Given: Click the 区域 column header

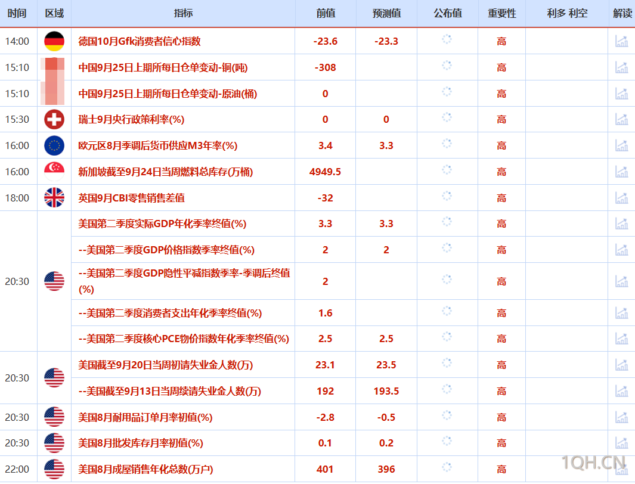Looking at the screenshot, I should tap(54, 13).
